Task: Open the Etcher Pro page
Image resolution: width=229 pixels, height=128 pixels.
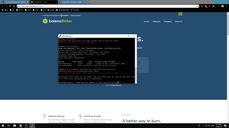Action: pos(179,21)
